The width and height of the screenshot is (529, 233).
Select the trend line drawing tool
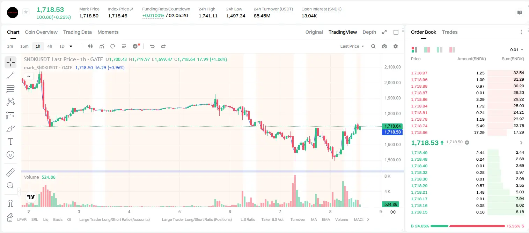10,75
